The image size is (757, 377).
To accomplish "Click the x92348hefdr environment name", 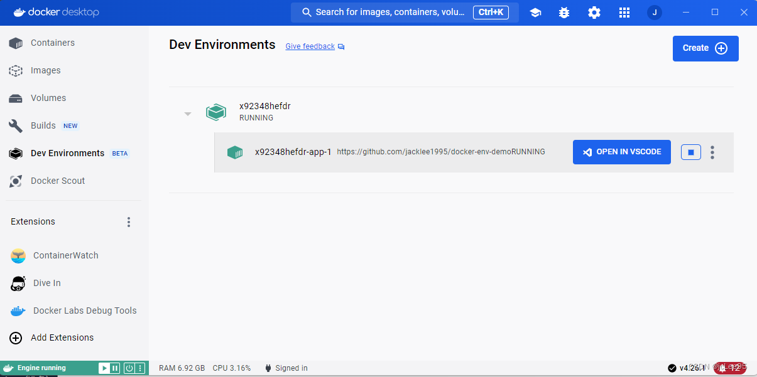I will pos(264,106).
